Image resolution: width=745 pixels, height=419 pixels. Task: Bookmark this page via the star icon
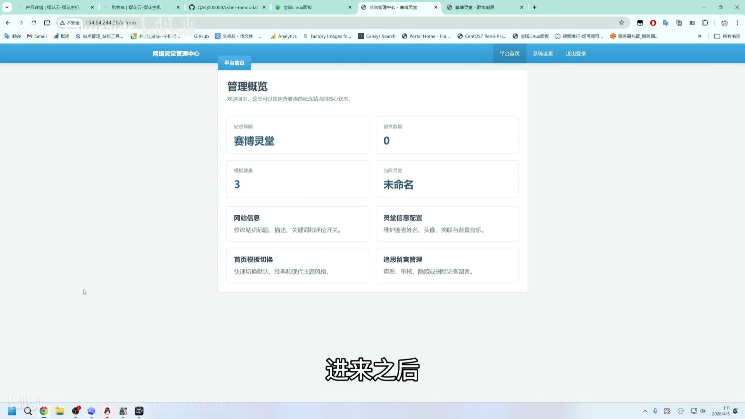pyautogui.click(x=622, y=23)
